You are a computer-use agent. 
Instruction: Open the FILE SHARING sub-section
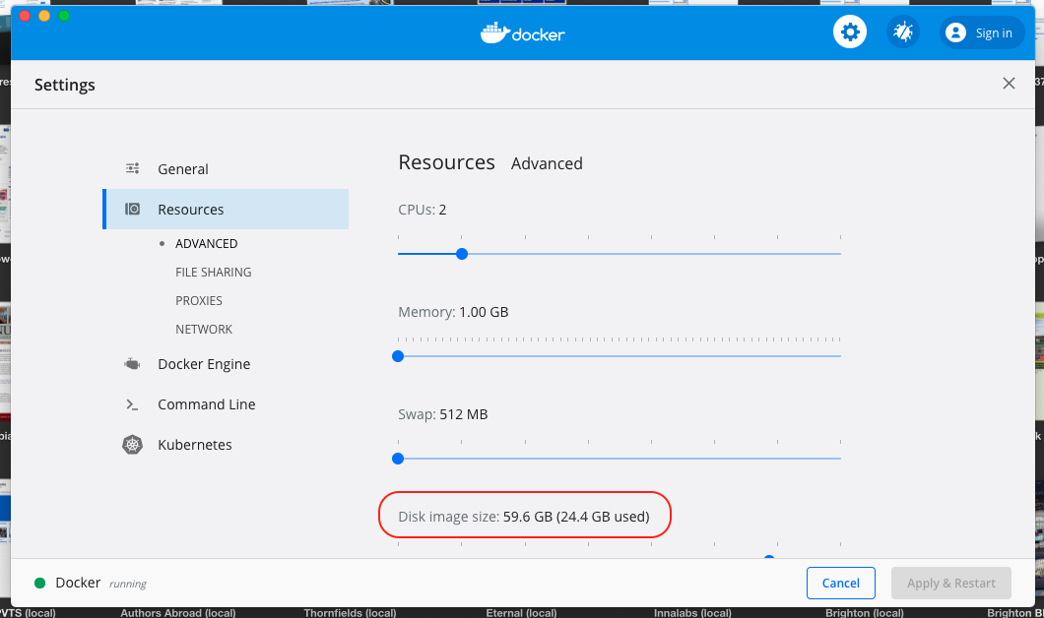(x=213, y=272)
